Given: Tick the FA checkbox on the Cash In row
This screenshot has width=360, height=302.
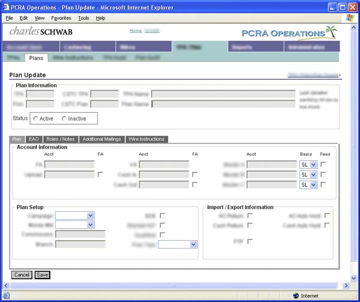Looking at the screenshot, I should tap(194, 175).
